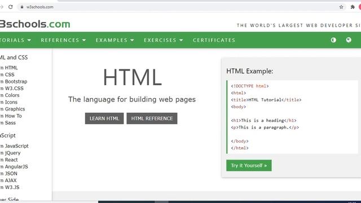Image resolution: width=361 pixels, height=203 pixels.
Task: Open the W3Schools.com logo home link
Action: coord(35,24)
